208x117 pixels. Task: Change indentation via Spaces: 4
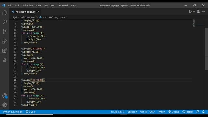132,112
